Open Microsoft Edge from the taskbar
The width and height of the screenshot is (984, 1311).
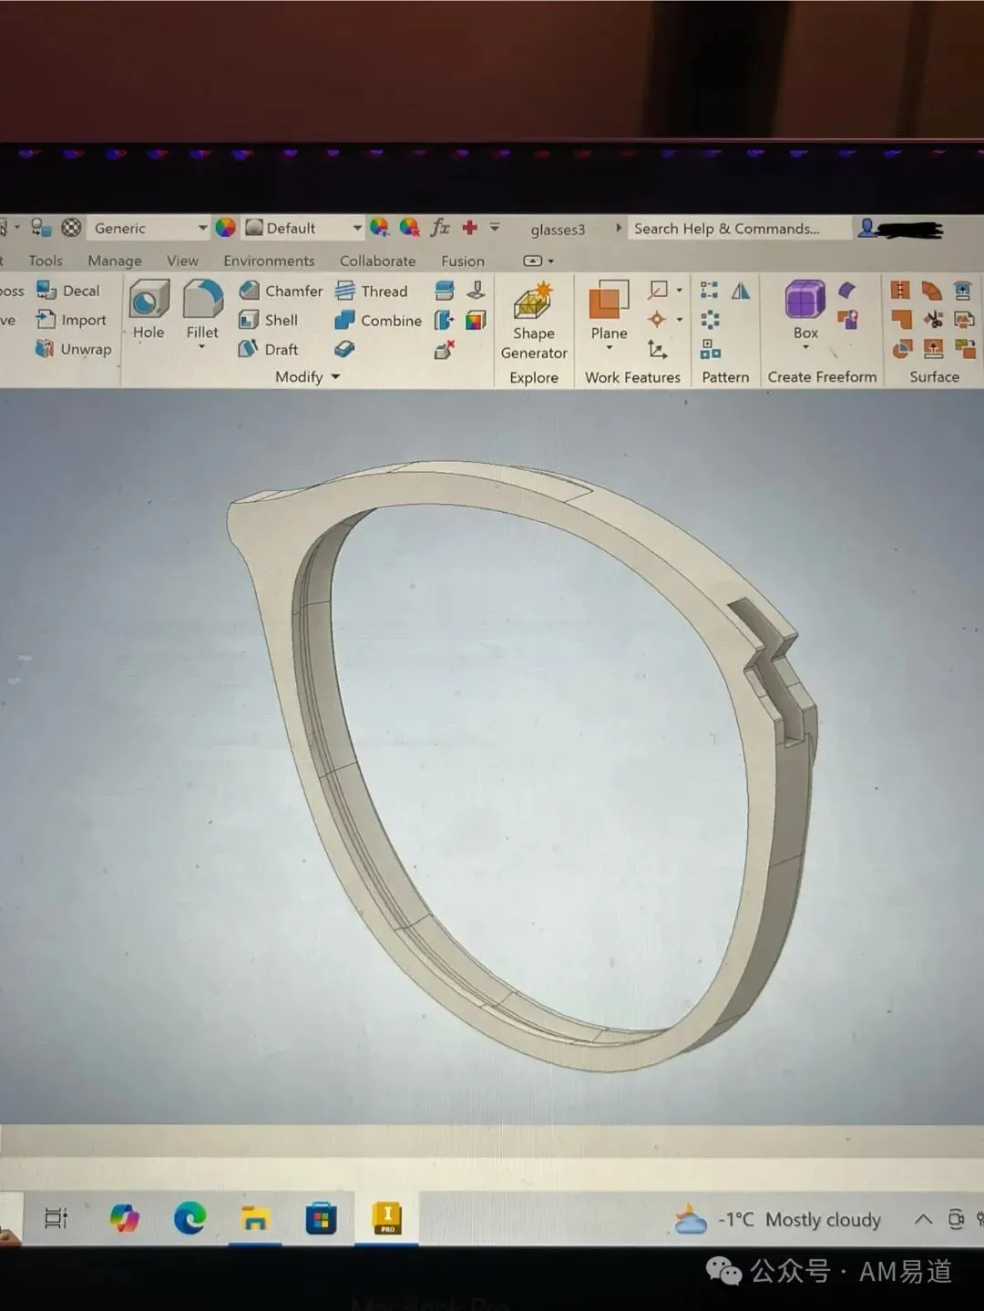[x=190, y=1218]
